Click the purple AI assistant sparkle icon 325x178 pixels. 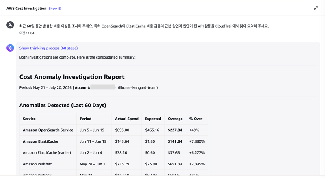pyautogui.click(x=10, y=48)
